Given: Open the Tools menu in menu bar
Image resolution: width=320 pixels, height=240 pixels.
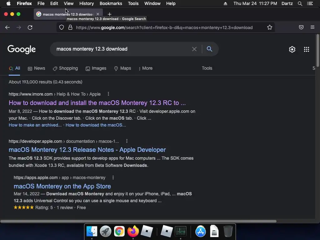Looking at the screenshot, I should tap(133, 3).
